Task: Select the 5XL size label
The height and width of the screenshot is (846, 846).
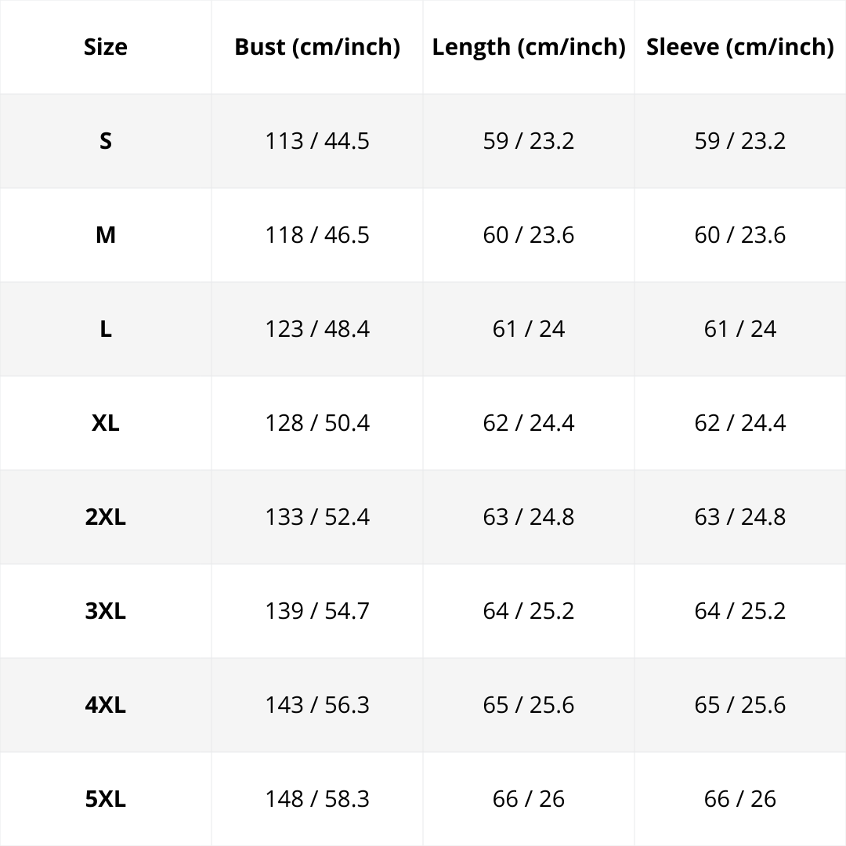Action: [106, 799]
